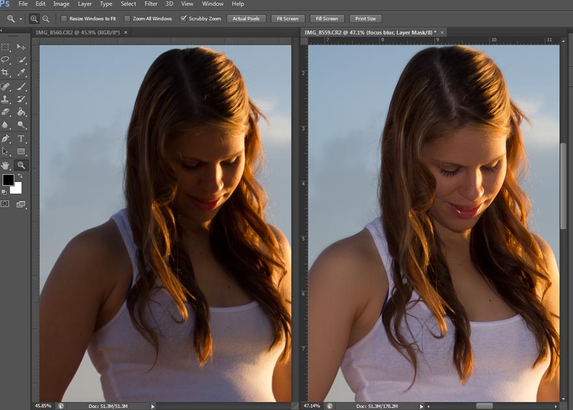Screen dimensions: 573x410
Task: Click the Fit Screen button
Action: (x=287, y=19)
